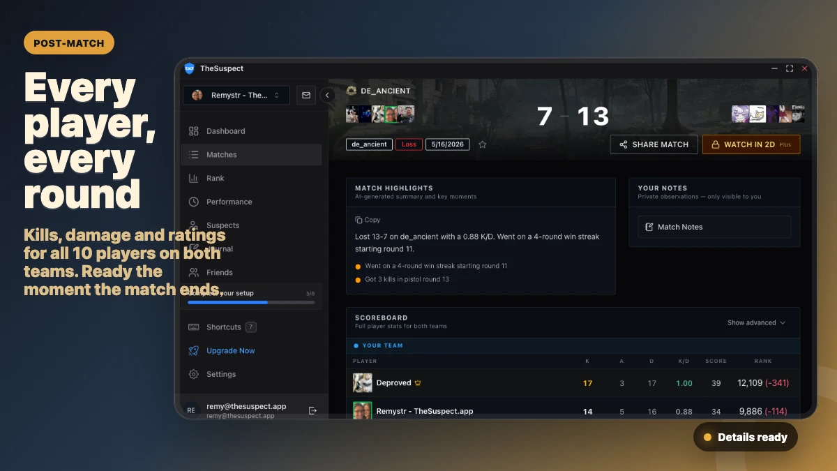
Task: Click the RANK column header
Action: tap(763, 361)
